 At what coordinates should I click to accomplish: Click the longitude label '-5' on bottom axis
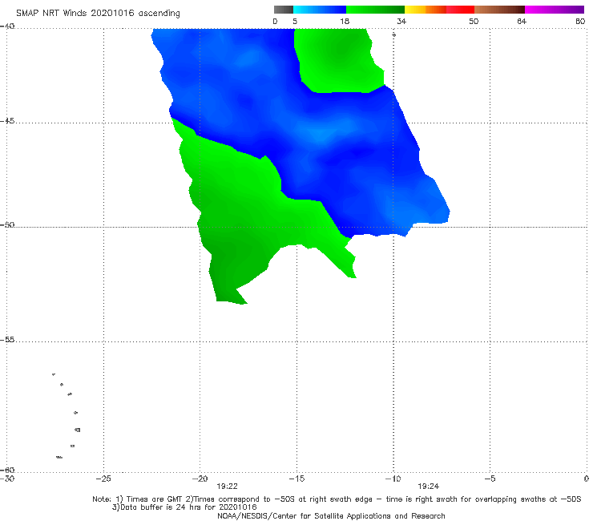[x=490, y=479]
